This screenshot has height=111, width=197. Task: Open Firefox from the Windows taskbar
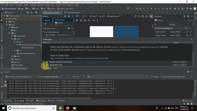[67, 108]
